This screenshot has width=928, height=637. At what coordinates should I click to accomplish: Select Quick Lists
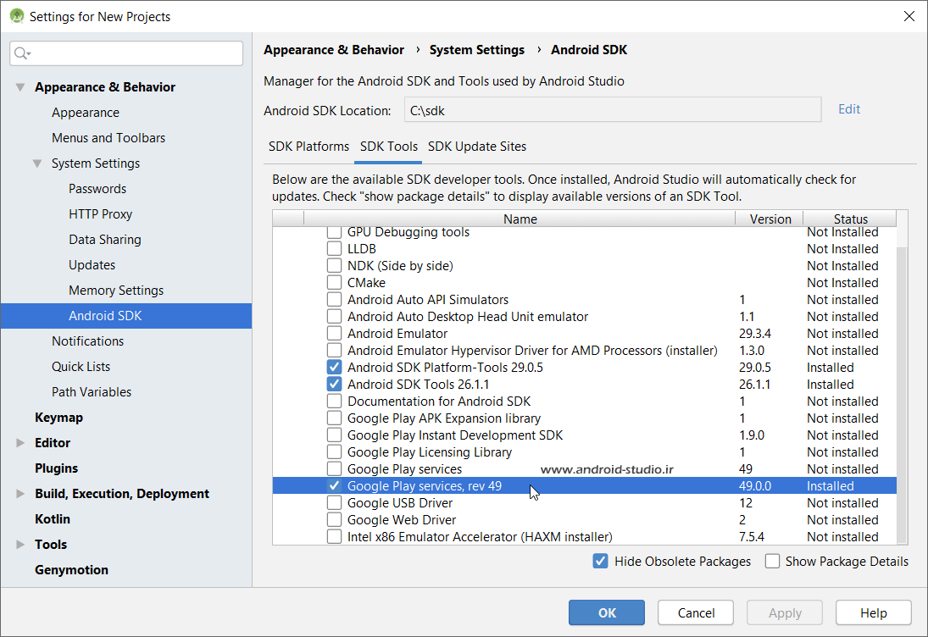81,368
